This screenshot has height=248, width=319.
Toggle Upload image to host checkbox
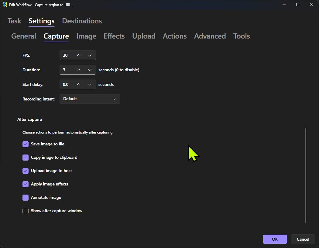click(26, 171)
